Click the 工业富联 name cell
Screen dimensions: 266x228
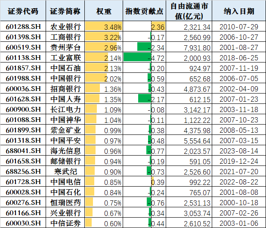65,57
